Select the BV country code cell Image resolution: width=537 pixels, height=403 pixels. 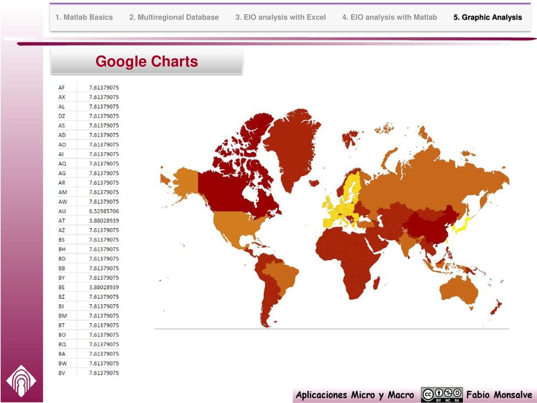pyautogui.click(x=62, y=373)
